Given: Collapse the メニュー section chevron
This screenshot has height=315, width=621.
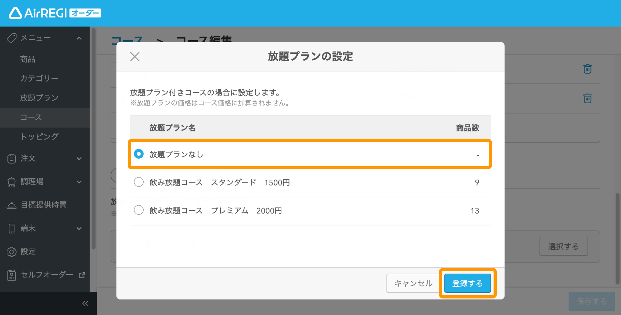Looking at the screenshot, I should tap(79, 38).
